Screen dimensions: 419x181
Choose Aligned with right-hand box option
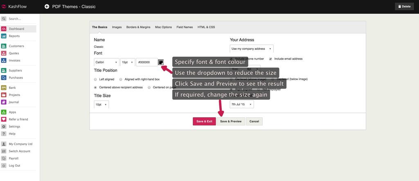[121, 79]
